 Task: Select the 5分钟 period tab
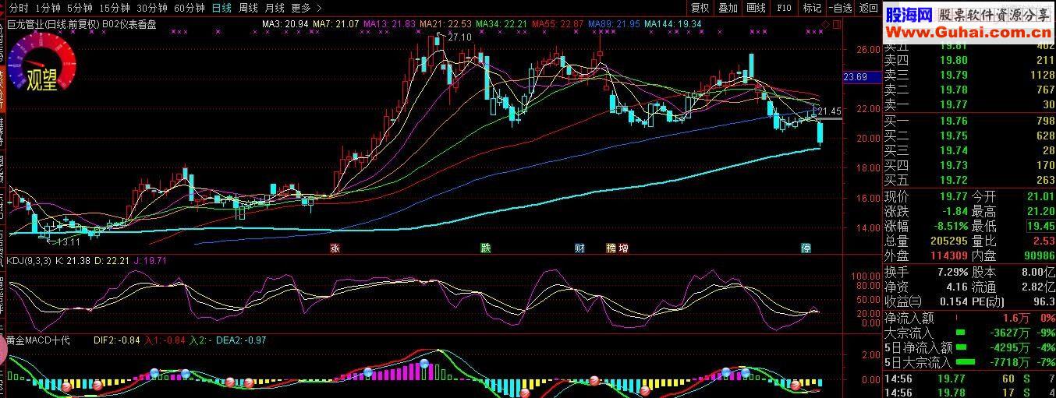coord(79,8)
